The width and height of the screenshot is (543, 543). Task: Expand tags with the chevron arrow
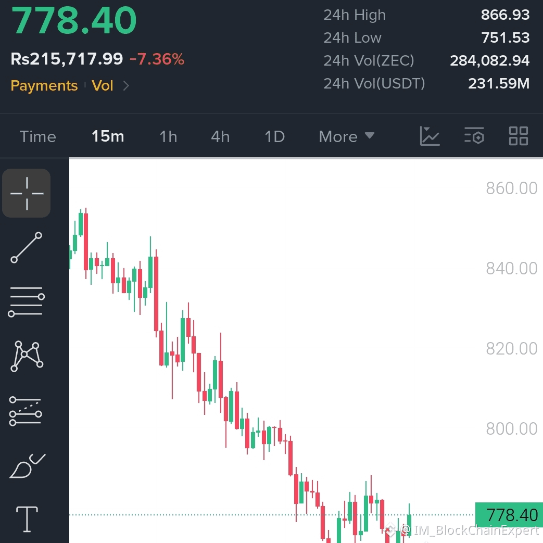pos(126,85)
